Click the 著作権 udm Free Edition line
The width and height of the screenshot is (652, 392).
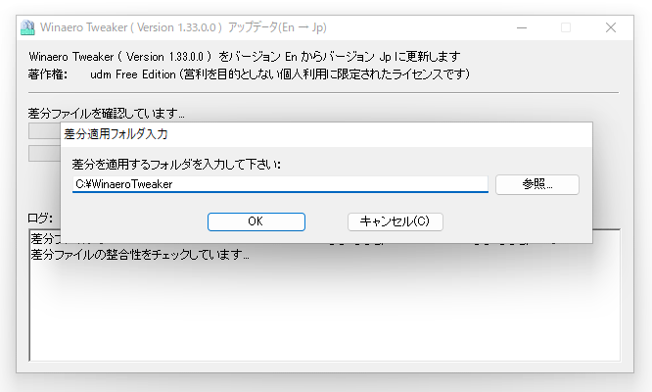click(249, 74)
